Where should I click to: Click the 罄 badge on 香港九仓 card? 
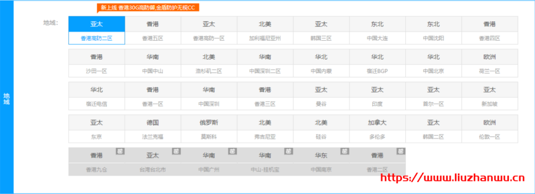[120, 151]
